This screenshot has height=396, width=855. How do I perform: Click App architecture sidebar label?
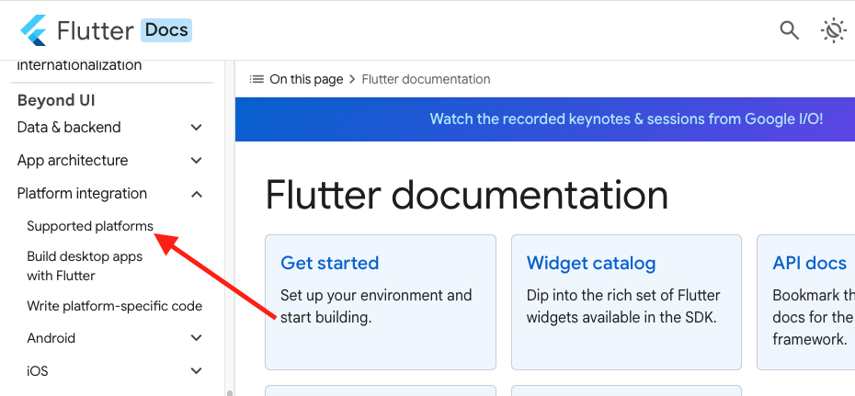[73, 161]
